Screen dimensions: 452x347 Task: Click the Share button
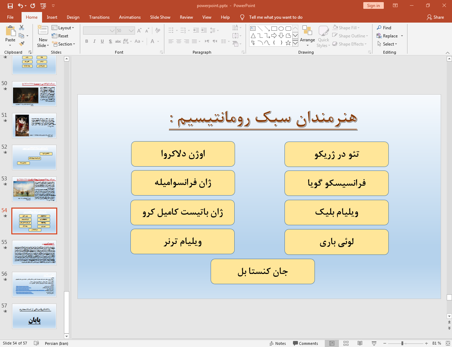click(x=435, y=17)
